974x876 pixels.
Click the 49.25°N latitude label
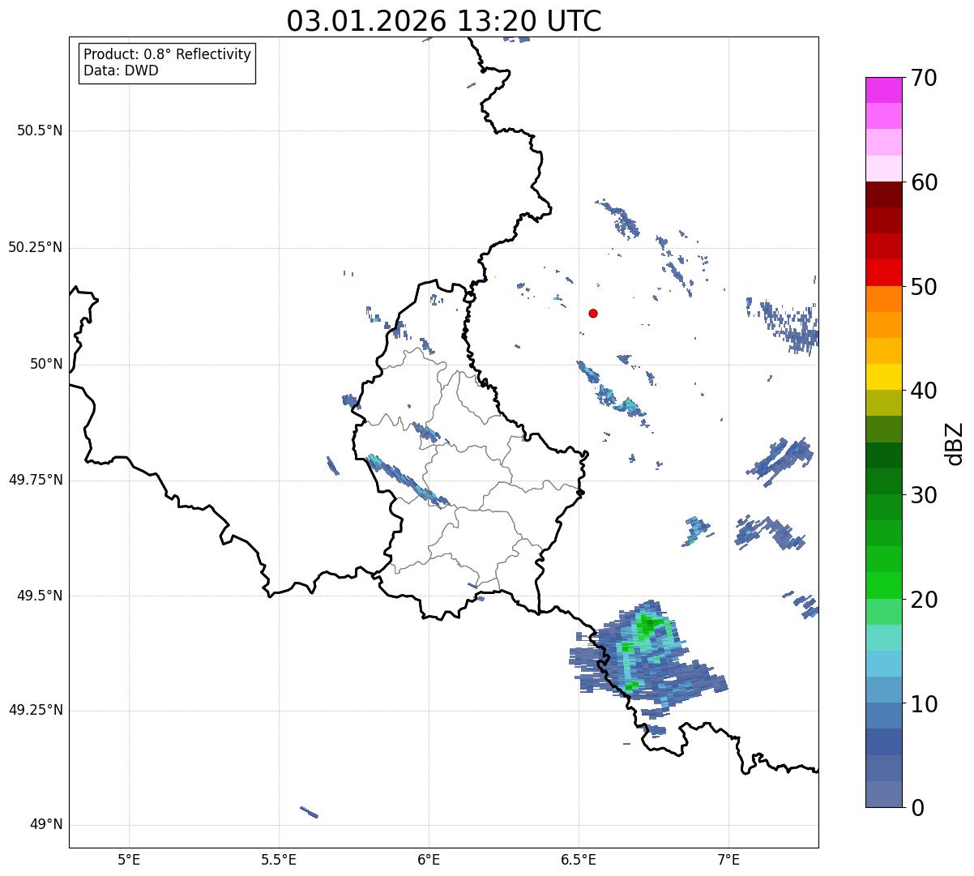click(35, 710)
